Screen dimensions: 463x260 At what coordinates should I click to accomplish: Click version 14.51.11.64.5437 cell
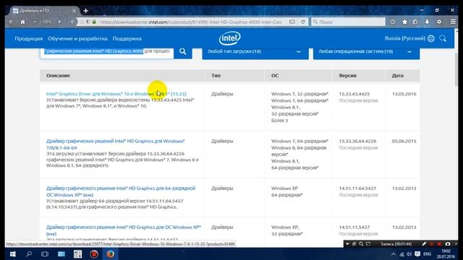pos(357,188)
